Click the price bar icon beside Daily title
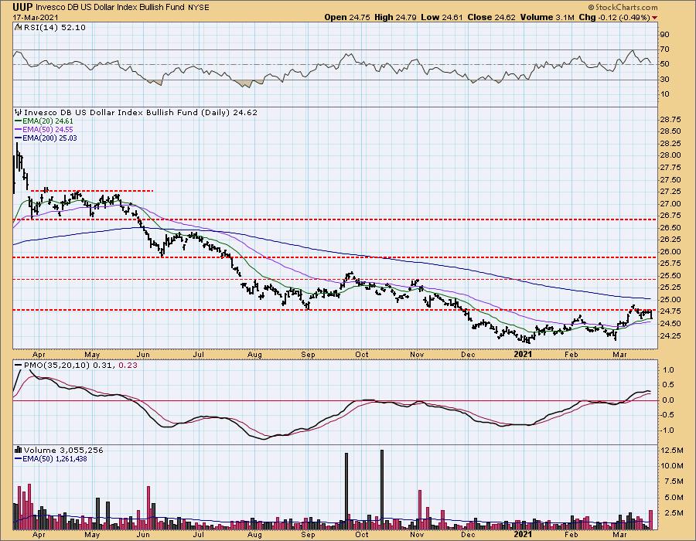Viewport: 696px width, 541px height. point(19,112)
